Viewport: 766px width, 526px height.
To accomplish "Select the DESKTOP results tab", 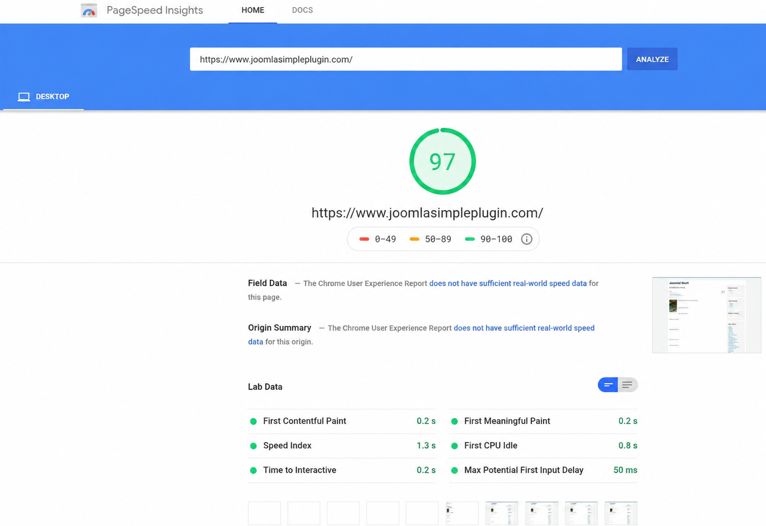I will tap(44, 97).
